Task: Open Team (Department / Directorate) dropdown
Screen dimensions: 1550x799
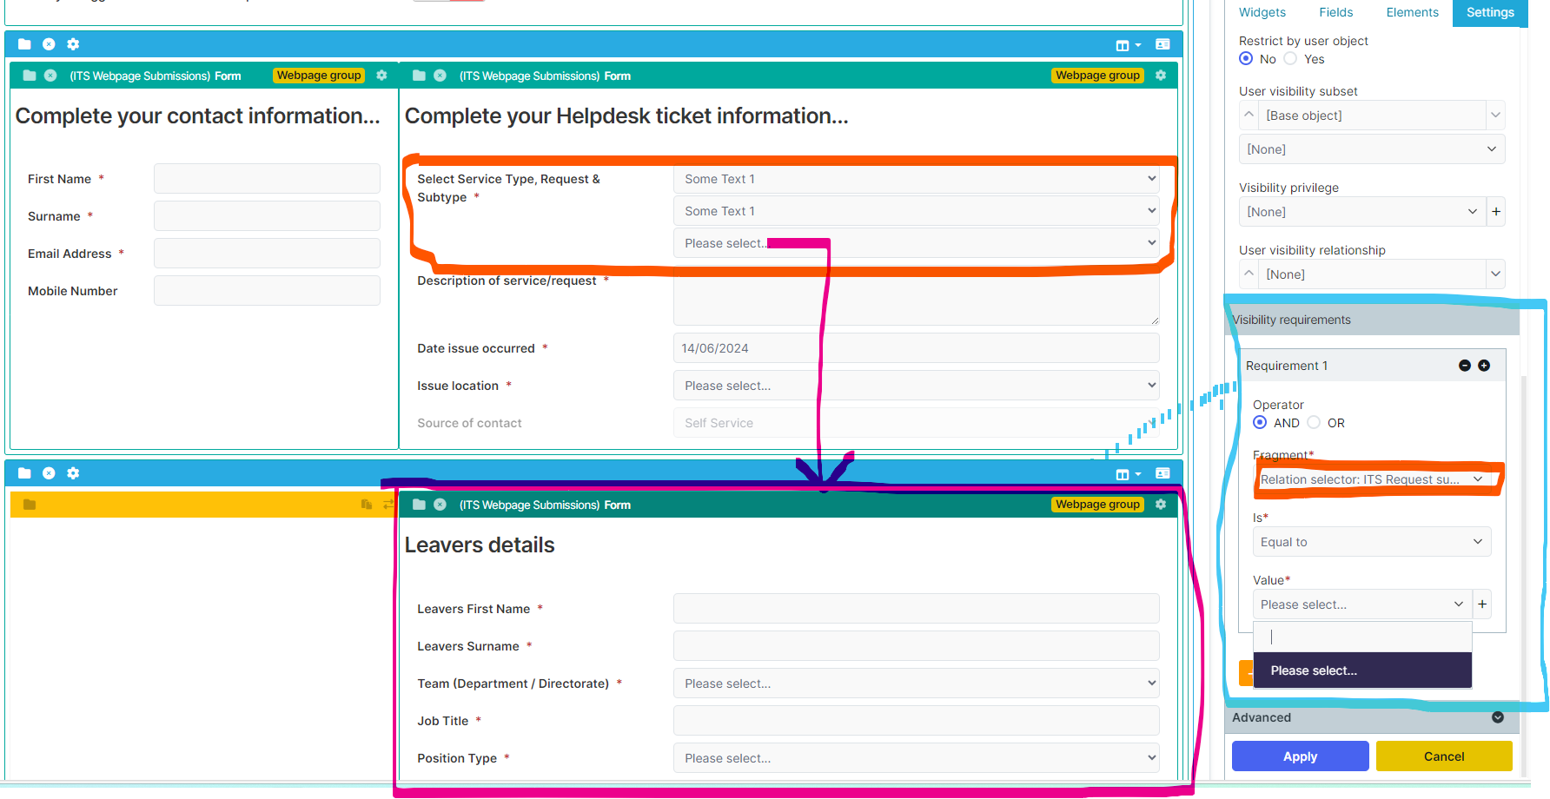Action: (917, 683)
